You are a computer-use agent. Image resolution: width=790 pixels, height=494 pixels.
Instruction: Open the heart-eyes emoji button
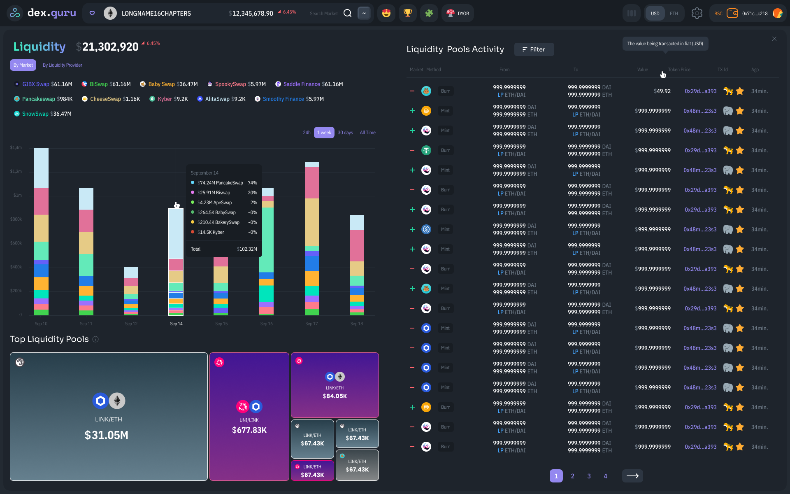click(386, 13)
